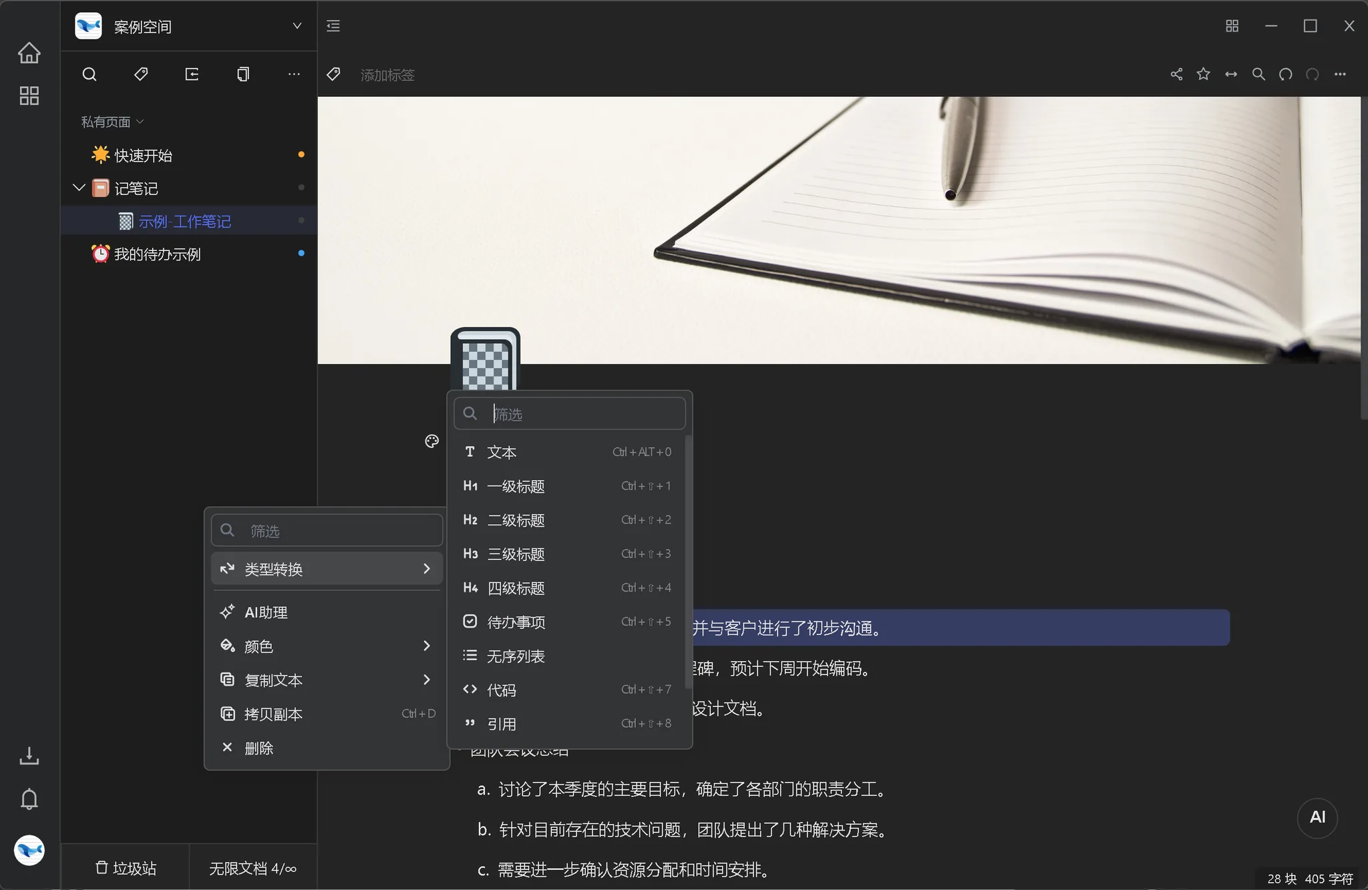Open the workspace logo icon
The height and width of the screenshot is (890, 1368).
click(x=88, y=26)
